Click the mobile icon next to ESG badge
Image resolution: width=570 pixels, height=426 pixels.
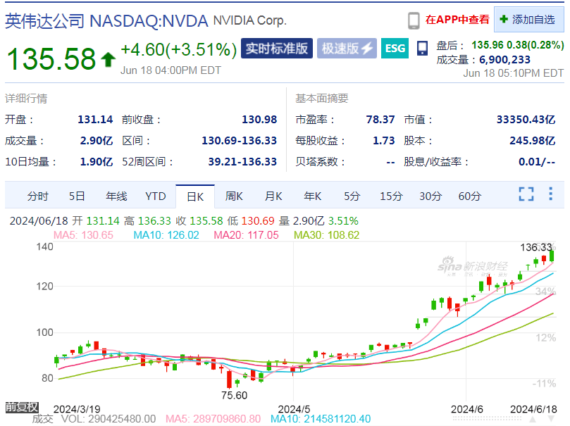pyautogui.click(x=422, y=49)
